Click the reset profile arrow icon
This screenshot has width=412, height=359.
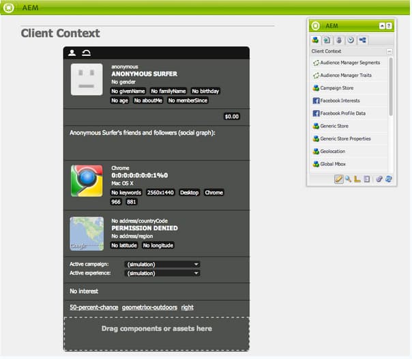click(86, 53)
